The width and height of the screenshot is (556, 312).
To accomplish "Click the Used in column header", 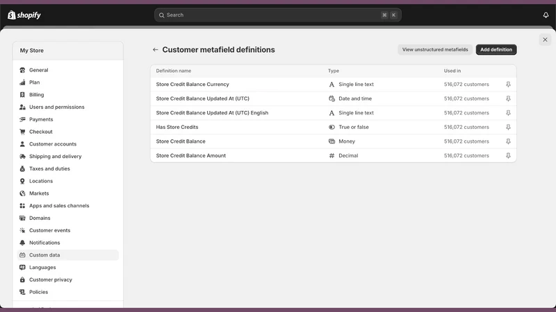I will click(x=452, y=71).
